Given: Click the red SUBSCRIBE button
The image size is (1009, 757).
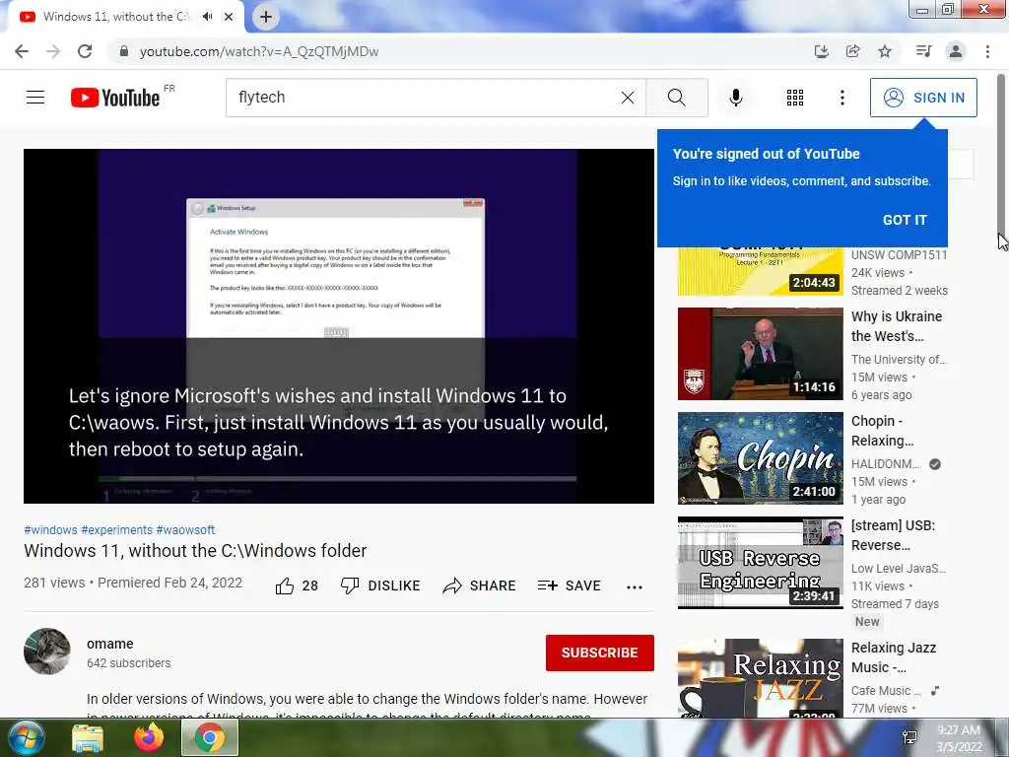Looking at the screenshot, I should [x=600, y=653].
